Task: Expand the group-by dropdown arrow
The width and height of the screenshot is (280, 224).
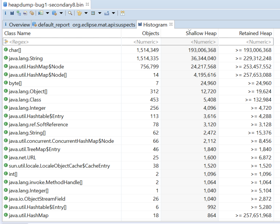Action: 86,13
